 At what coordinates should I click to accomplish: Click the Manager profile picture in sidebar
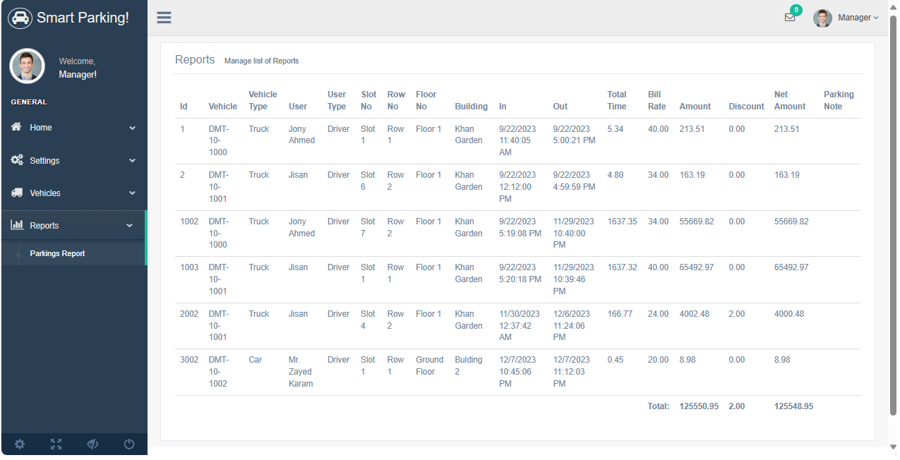28,66
